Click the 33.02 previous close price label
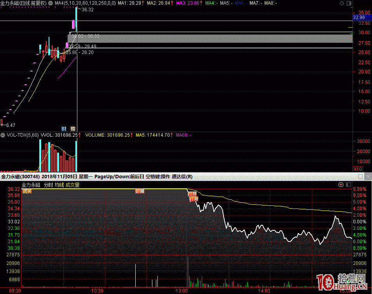Image resolution: width=372 pixels, height=294 pixels. 14,222
